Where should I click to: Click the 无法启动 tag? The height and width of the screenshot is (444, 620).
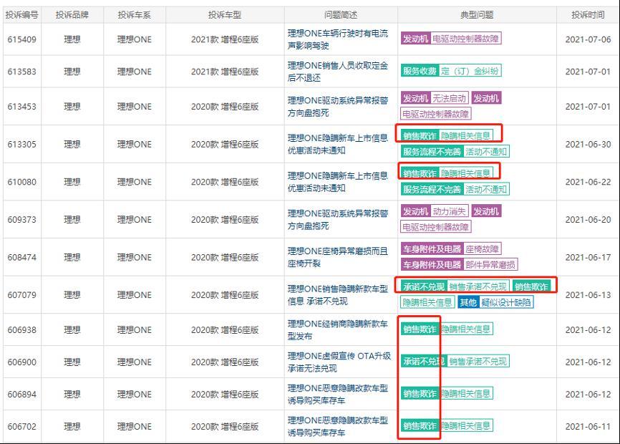[x=449, y=98]
